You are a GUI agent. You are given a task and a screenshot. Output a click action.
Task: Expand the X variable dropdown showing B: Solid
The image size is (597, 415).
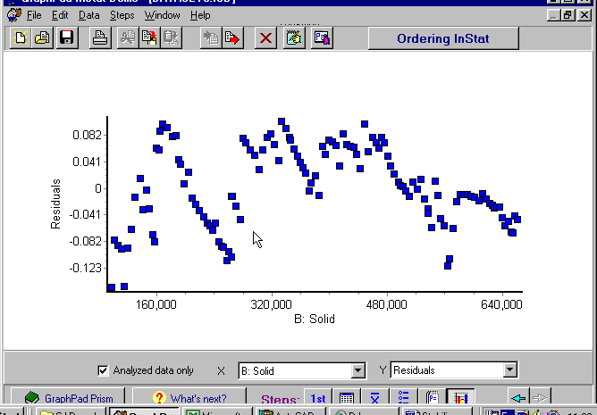click(358, 370)
